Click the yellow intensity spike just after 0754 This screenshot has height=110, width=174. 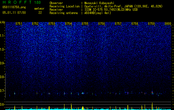click(x=71, y=107)
